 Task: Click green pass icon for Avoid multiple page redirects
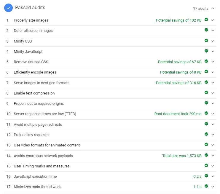206,124
